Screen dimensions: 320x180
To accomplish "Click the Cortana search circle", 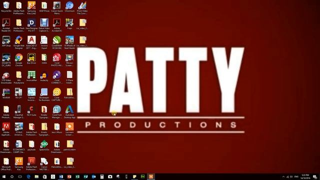I will (x=12, y=176).
